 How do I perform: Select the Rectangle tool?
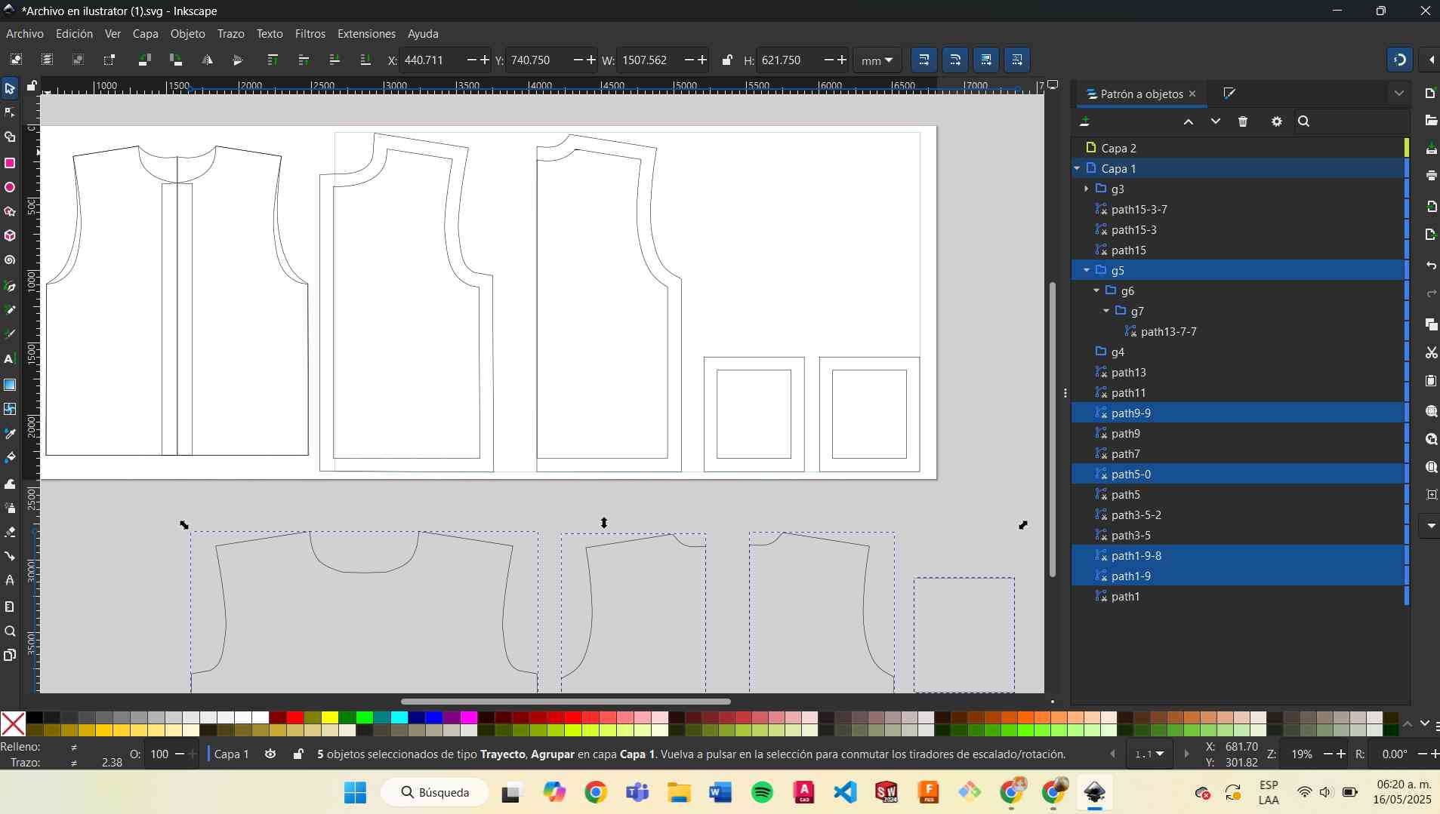10,163
